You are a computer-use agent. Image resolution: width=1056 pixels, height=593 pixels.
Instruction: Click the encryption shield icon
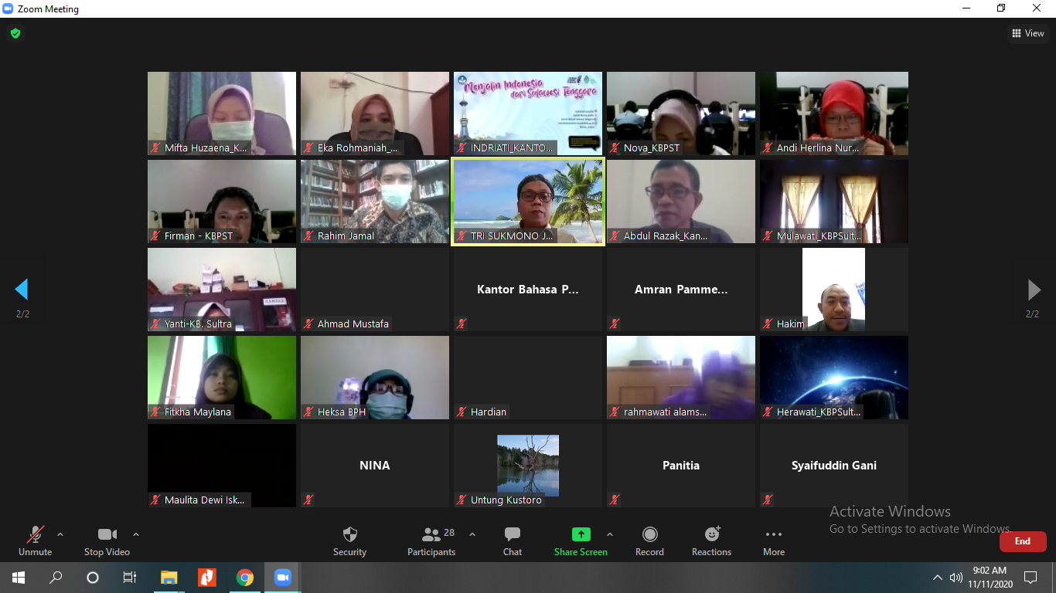(15, 33)
